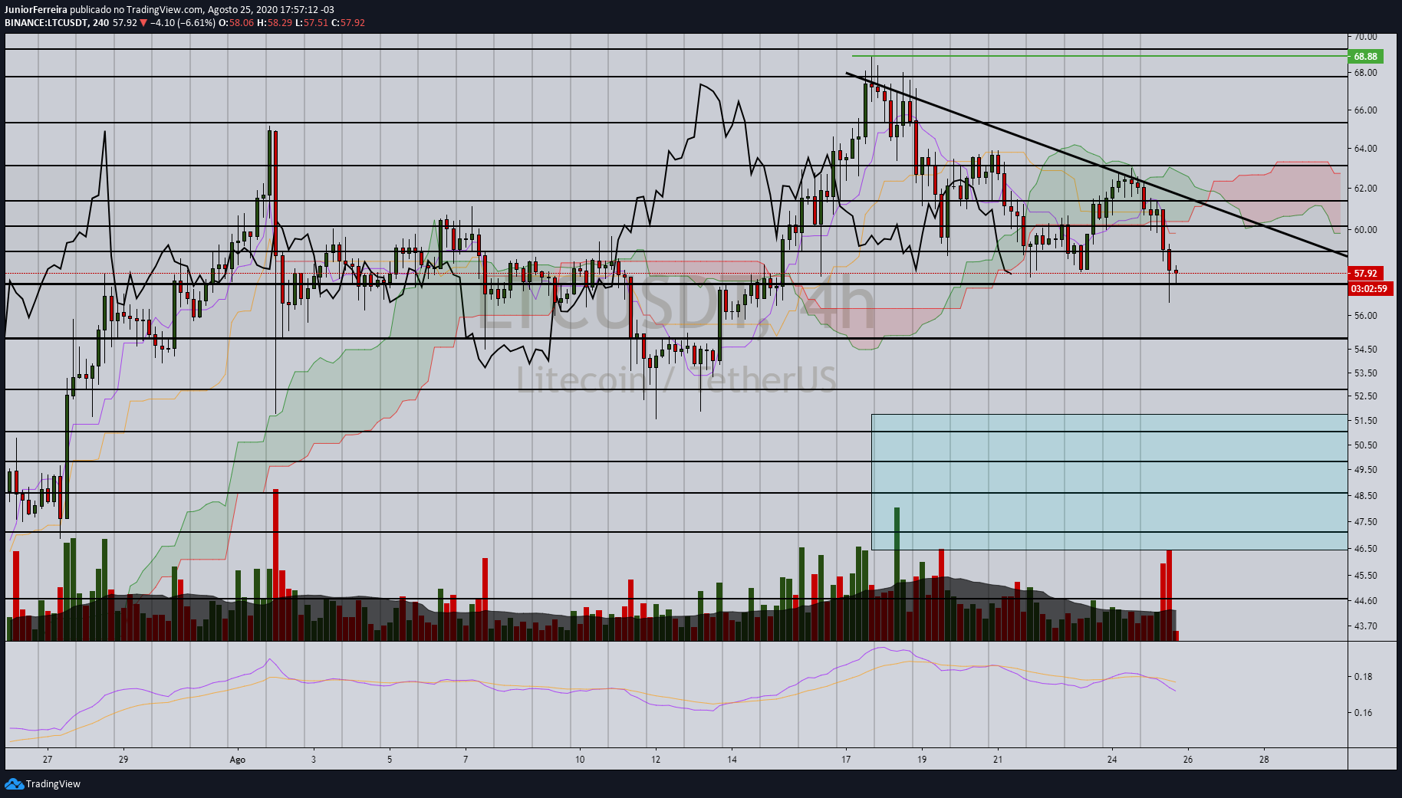Screen dimensions: 1402x798
Task: Click the 54.50 price axis label
Action: point(1365,350)
